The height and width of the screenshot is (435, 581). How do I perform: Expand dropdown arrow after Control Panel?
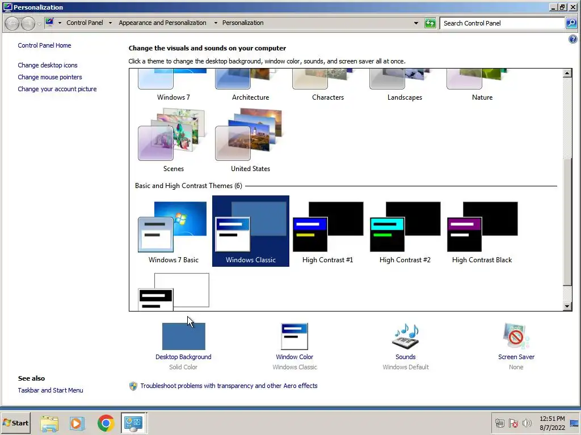click(x=110, y=23)
